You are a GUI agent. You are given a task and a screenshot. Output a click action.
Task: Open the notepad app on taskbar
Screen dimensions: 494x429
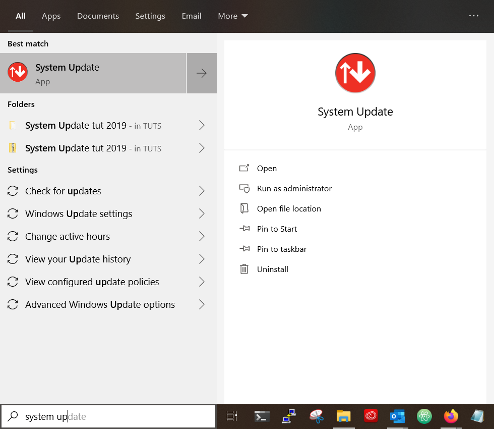pyautogui.click(x=478, y=416)
